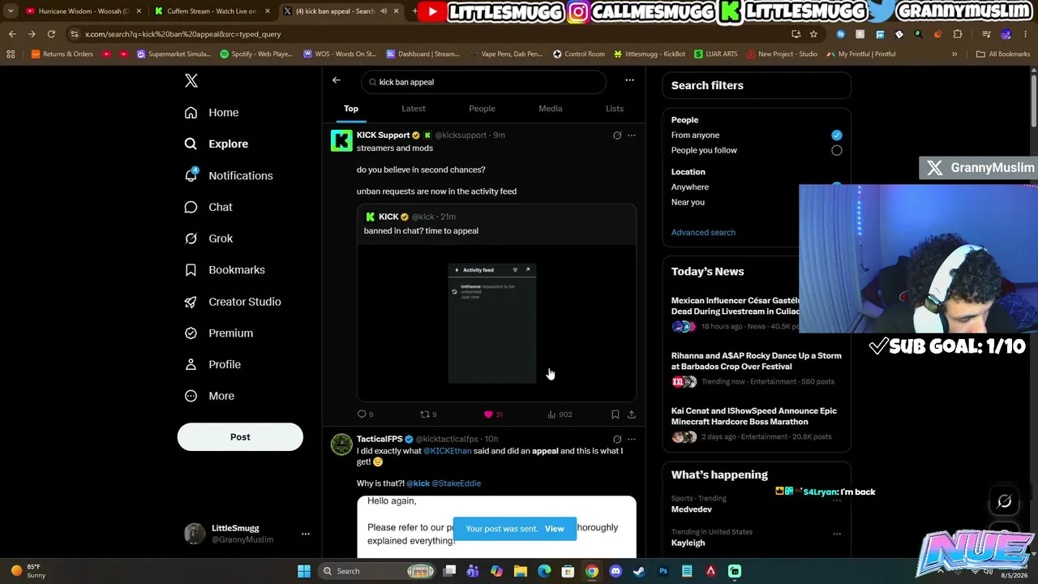Reply to the KICK Support post
Viewport: 1038px width, 584px height.
tap(365, 414)
